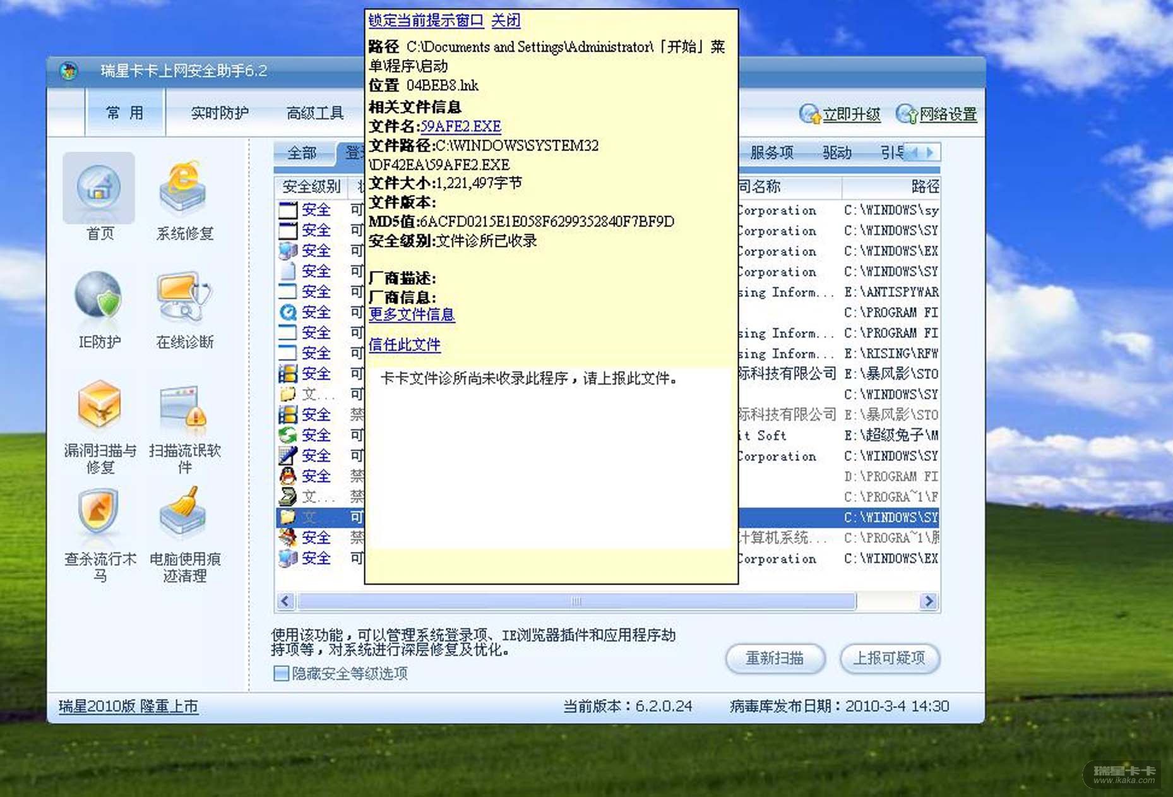Click the Rising icon in the 计算机系统 row
This screenshot has height=797, width=1173.
[287, 537]
